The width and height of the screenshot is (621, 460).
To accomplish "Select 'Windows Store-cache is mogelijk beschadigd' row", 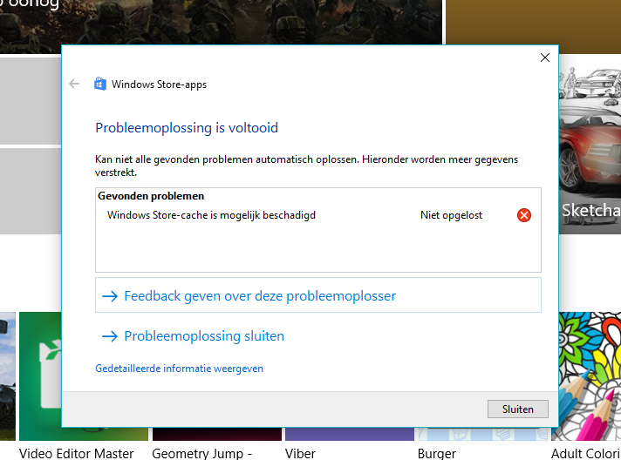I will coord(318,215).
